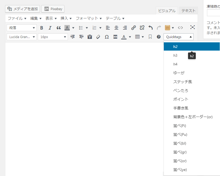
Task: Undo the last action
Action: point(150,28)
